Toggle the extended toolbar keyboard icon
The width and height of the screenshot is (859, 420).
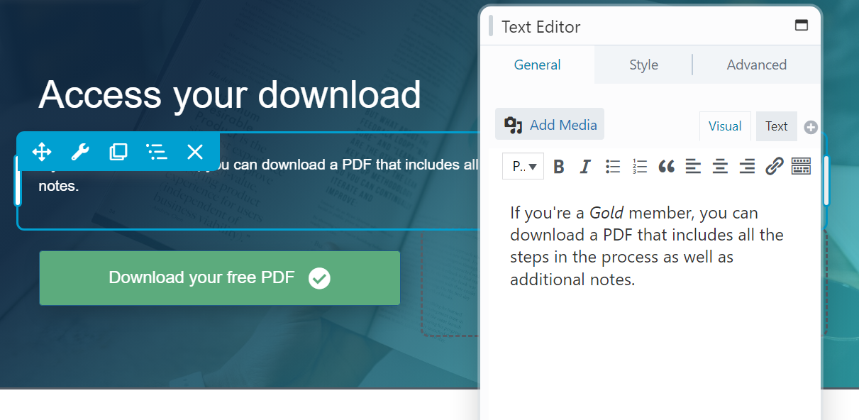click(x=801, y=167)
